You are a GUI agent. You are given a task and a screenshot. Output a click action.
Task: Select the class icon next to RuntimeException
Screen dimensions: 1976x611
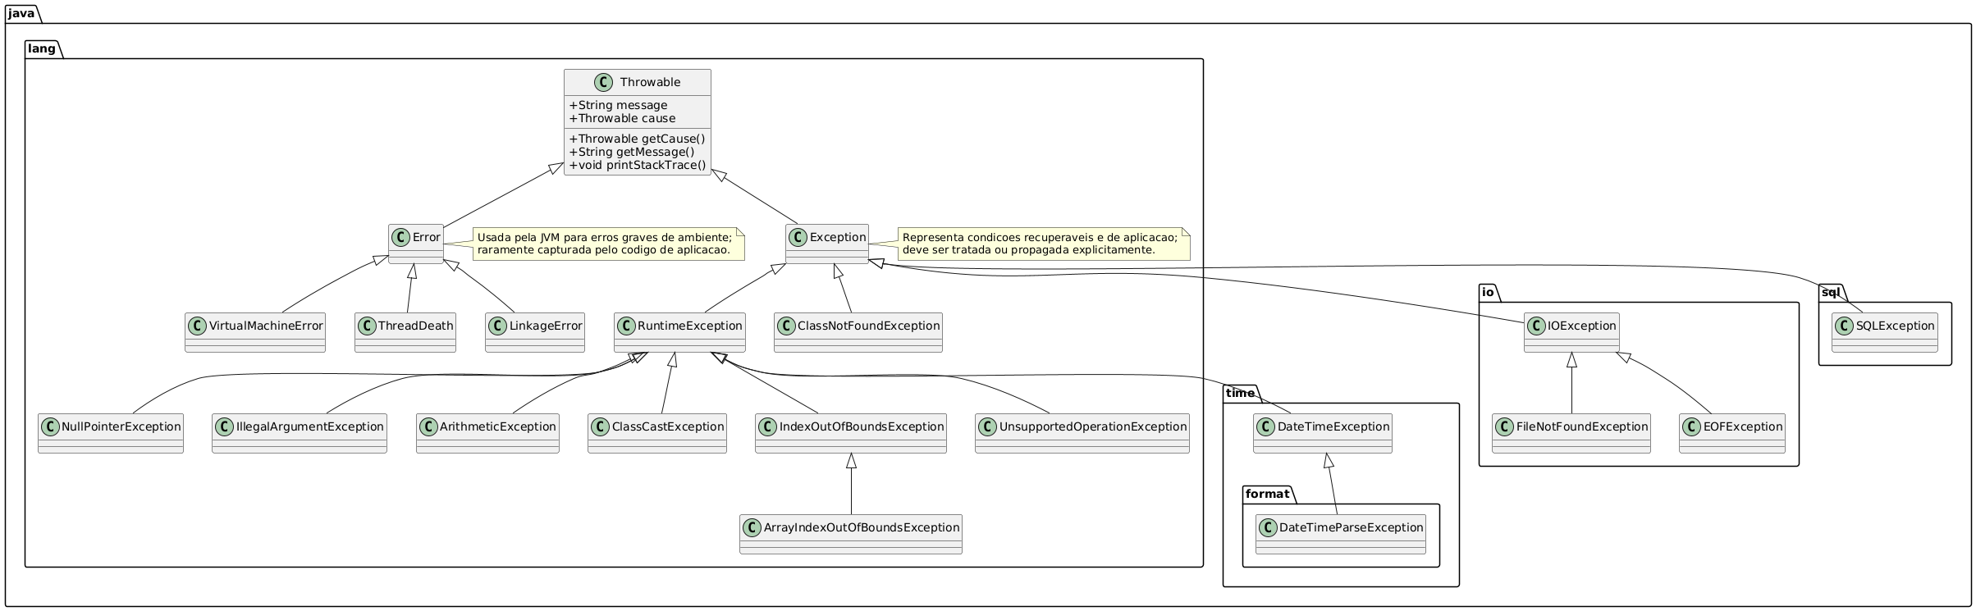point(628,326)
